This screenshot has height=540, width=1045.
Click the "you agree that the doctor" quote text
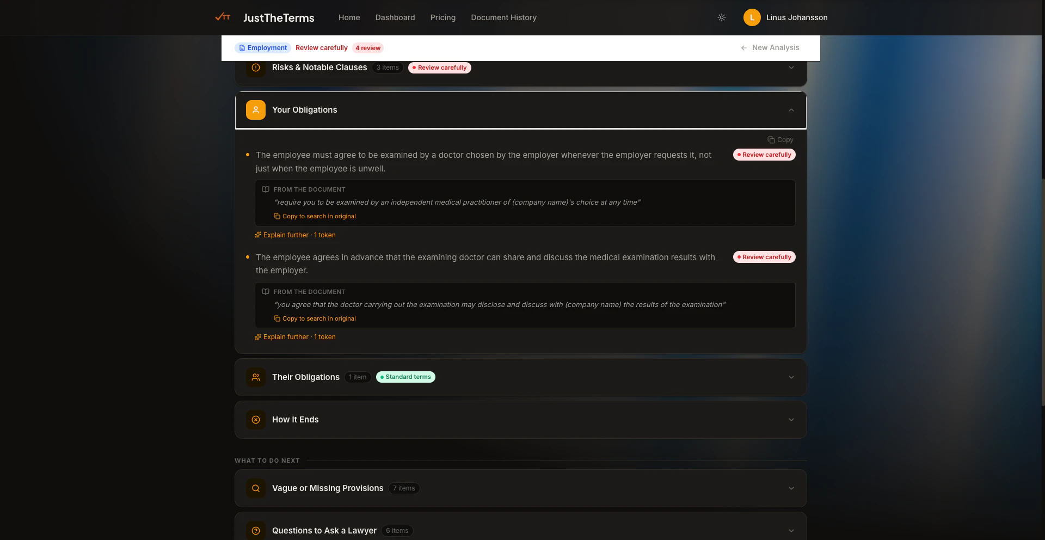[x=500, y=305]
